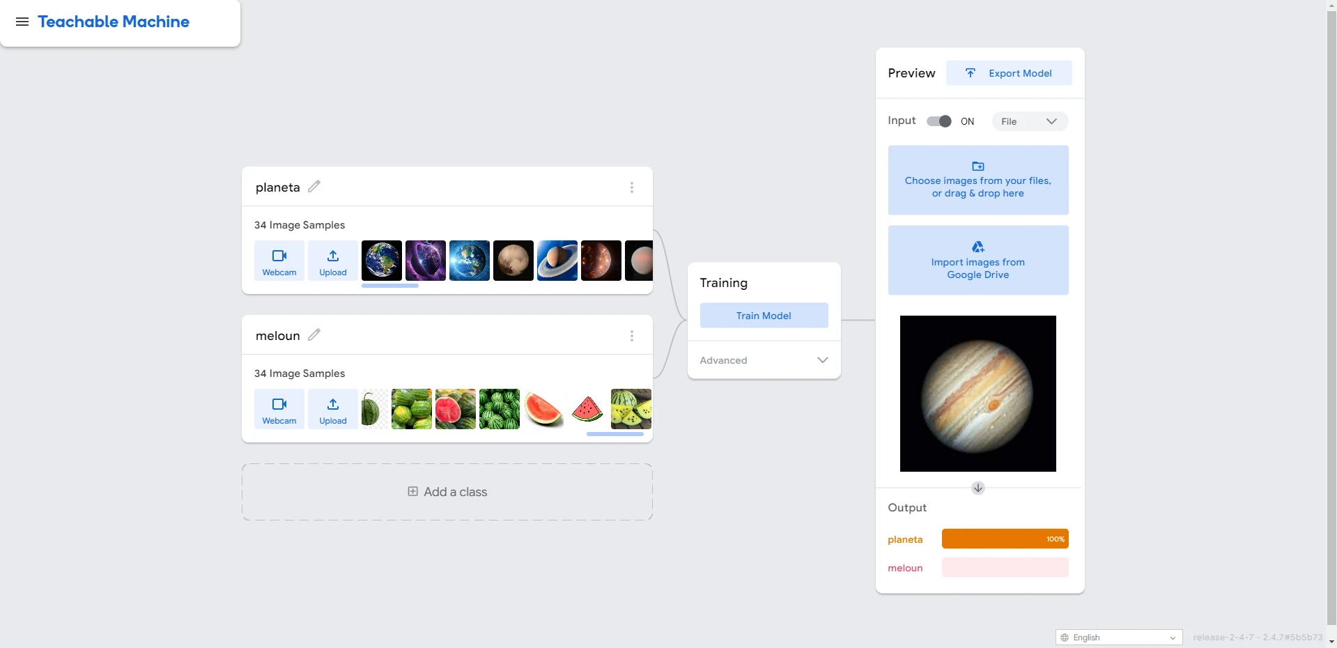This screenshot has width=1337, height=648.
Task: Click Import images from Google Drive
Action: (978, 261)
